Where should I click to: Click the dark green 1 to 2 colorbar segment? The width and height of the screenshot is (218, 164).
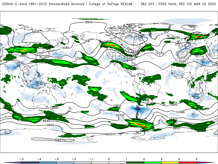click(x=135, y=163)
